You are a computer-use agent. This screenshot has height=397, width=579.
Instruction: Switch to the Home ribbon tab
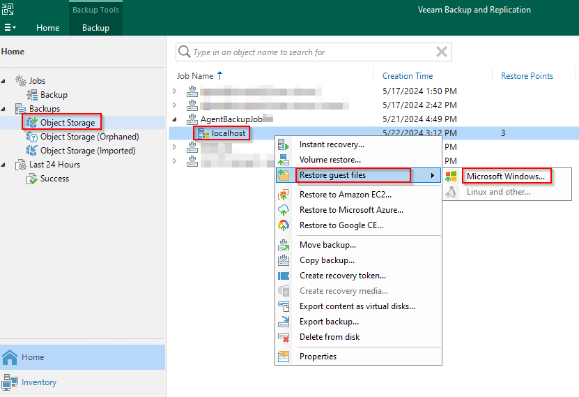click(47, 28)
